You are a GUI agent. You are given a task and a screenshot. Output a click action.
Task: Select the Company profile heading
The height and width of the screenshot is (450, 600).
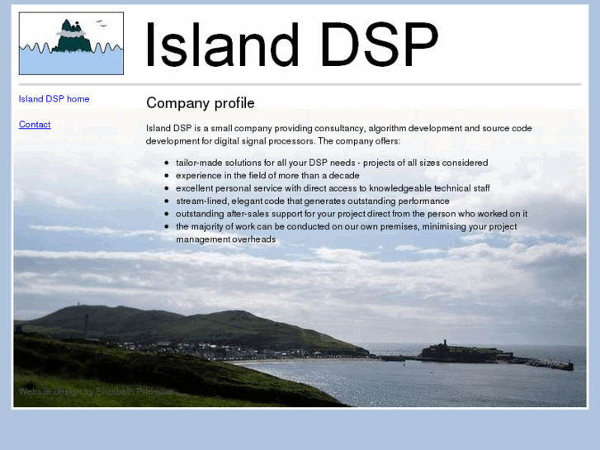pyautogui.click(x=200, y=103)
